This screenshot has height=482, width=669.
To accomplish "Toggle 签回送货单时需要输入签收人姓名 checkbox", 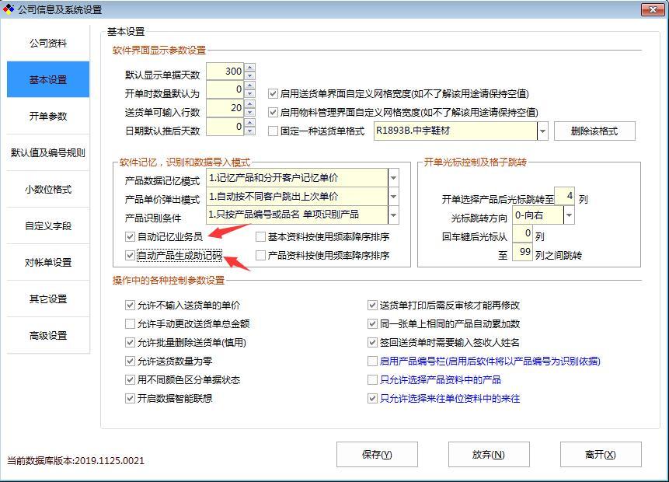I will (372, 342).
